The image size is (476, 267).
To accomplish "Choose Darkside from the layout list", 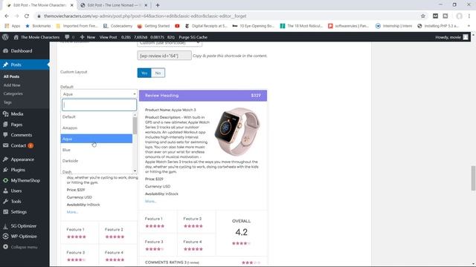I will (x=97, y=161).
